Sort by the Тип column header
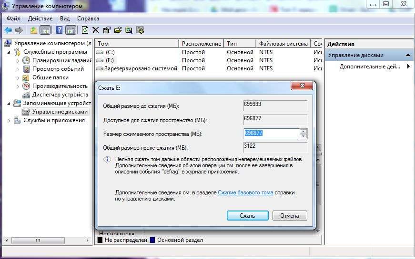Screen dimensions: 415x259 point(240,44)
